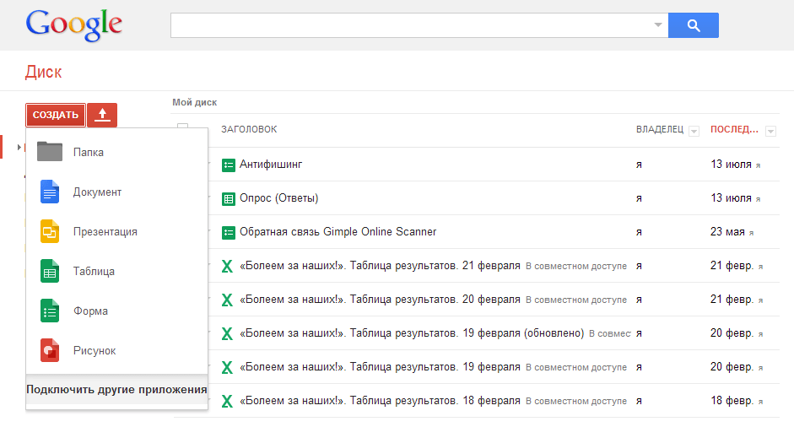Viewport: 794px width, 427px height.
Task: Click the form icon beside Антифишинг
Action: point(228,165)
